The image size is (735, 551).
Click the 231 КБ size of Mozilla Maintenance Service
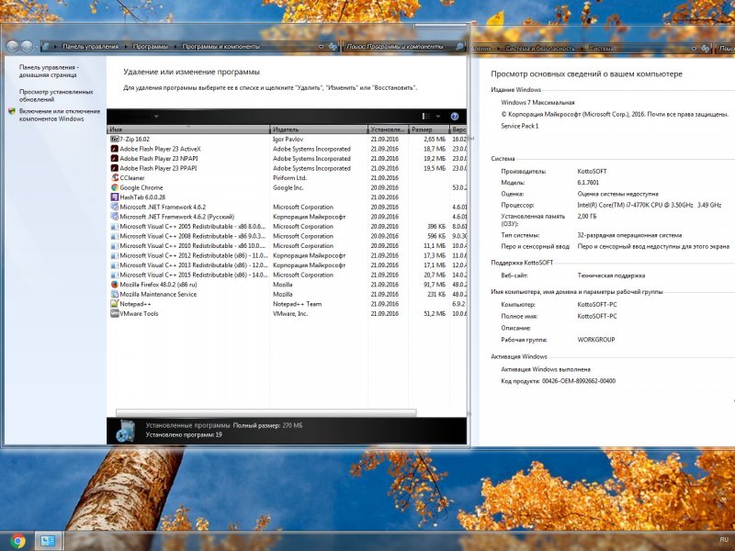pyautogui.click(x=436, y=294)
